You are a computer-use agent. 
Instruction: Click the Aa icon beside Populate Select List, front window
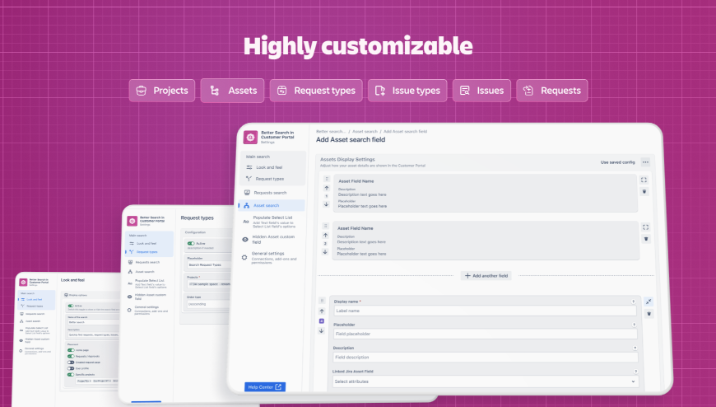click(x=246, y=222)
